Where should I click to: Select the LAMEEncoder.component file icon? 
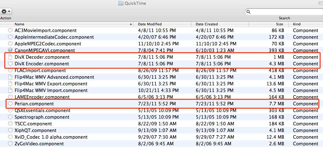click(x=10, y=97)
